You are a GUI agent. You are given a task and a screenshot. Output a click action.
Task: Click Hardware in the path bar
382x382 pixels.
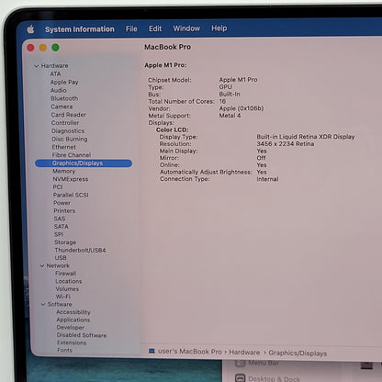(x=244, y=353)
